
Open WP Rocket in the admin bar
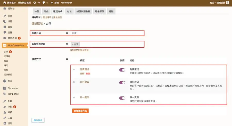(67, 3)
